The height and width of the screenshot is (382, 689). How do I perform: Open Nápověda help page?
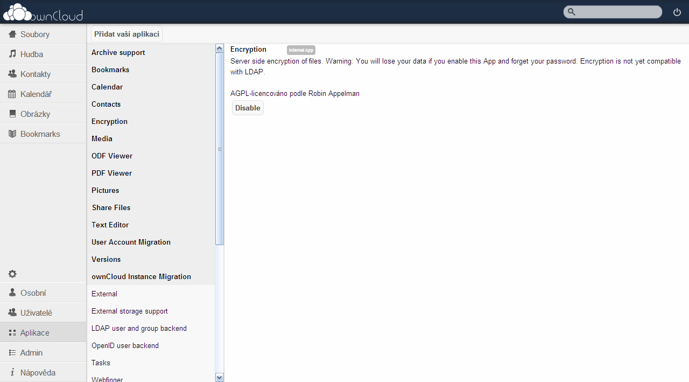43,373
